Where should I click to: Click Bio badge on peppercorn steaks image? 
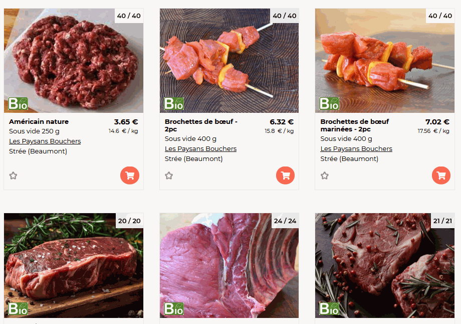(329, 308)
